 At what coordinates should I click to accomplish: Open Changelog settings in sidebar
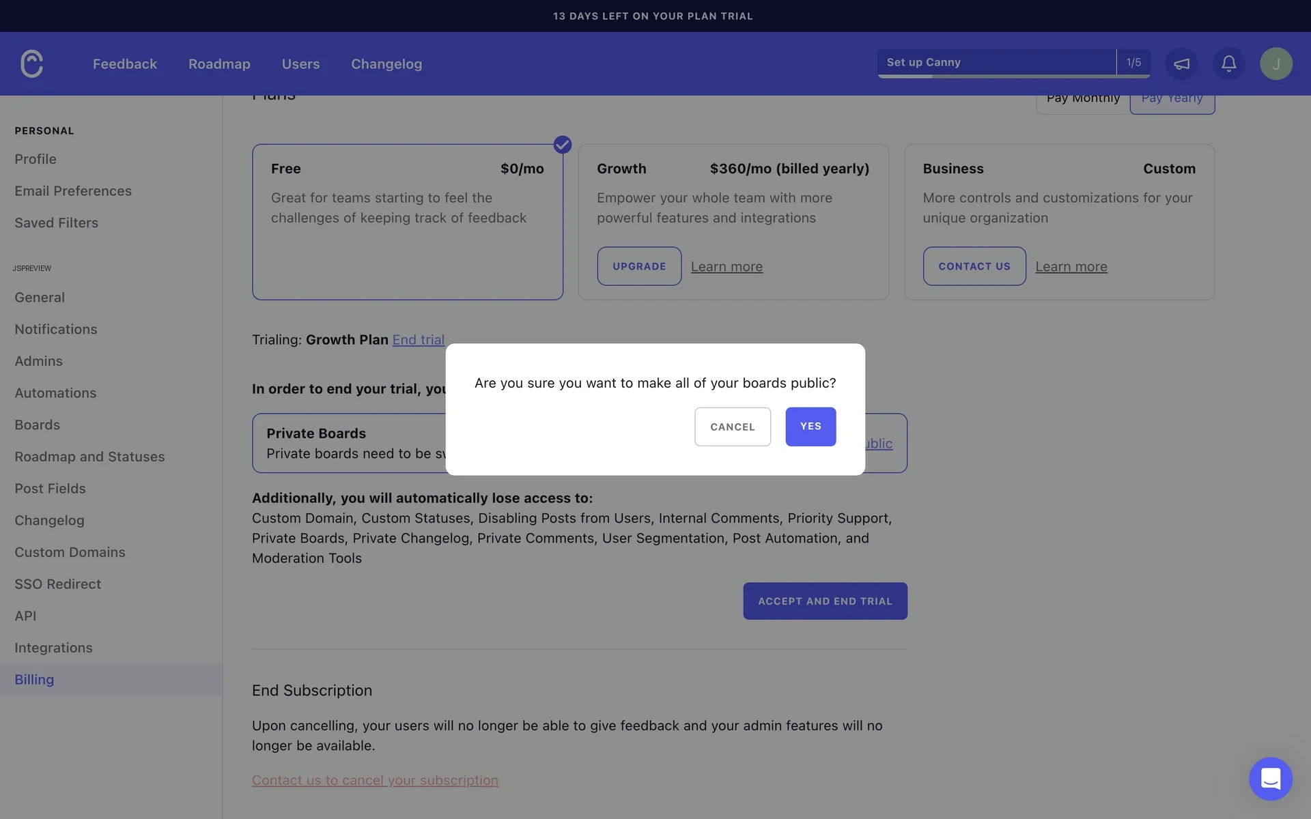(50, 521)
